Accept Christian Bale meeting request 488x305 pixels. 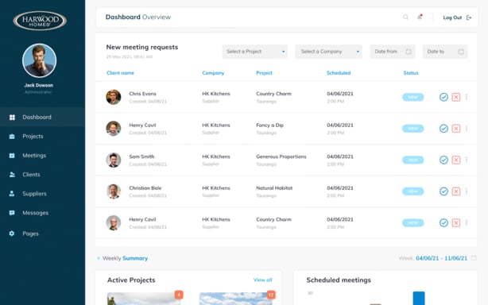pos(443,191)
